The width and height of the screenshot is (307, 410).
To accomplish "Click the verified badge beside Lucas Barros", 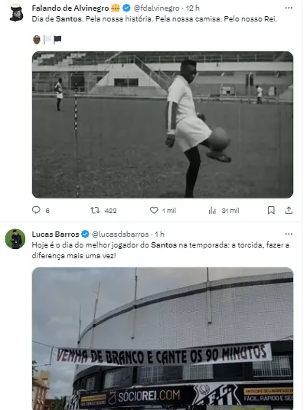I will [85, 234].
